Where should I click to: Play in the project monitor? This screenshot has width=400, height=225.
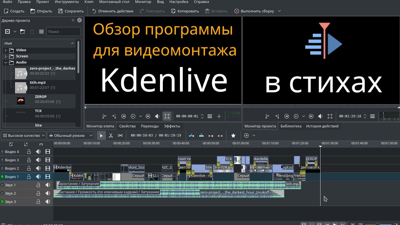point(296,116)
